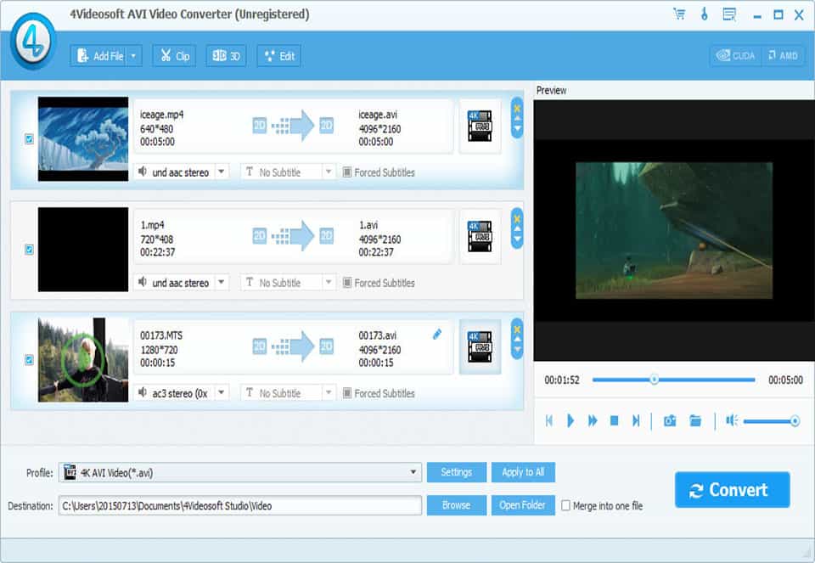815x563 pixels.
Task: Adjust the preview volume slider
Action: coord(772,421)
